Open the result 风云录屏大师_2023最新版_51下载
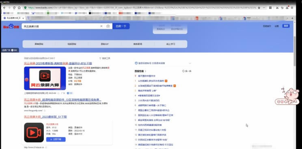Screen dimensions: 302x149 45,117
